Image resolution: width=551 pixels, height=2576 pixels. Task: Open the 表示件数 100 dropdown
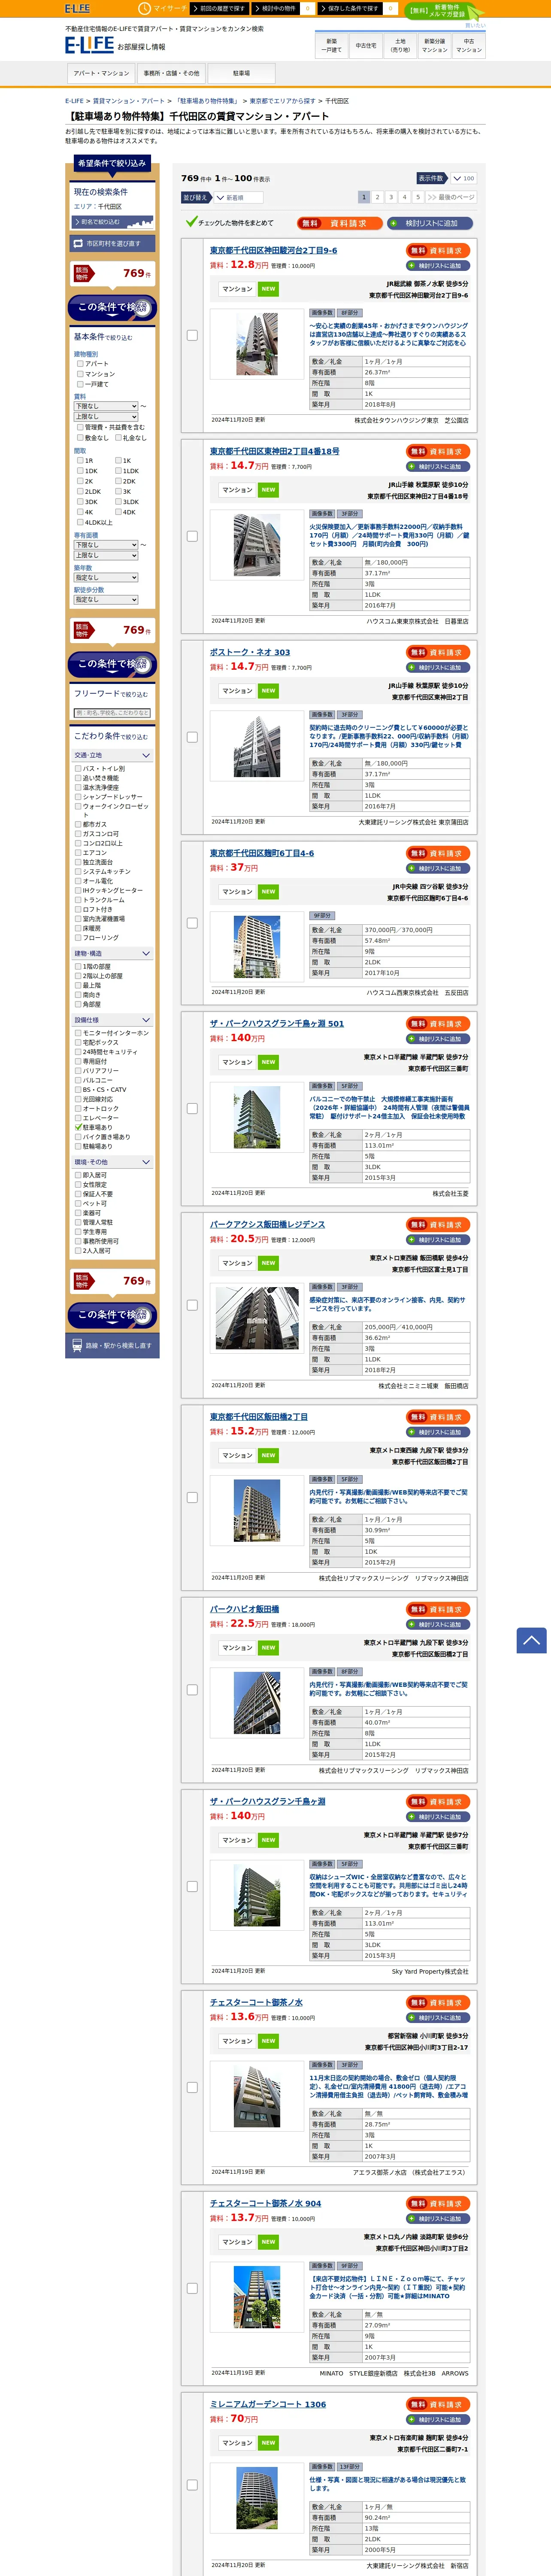coord(463,178)
